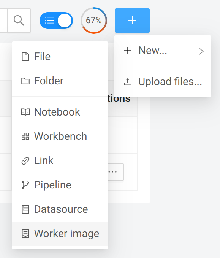
Task: Click the ellipsis button behind the menu
Action: pyautogui.click(x=116, y=172)
